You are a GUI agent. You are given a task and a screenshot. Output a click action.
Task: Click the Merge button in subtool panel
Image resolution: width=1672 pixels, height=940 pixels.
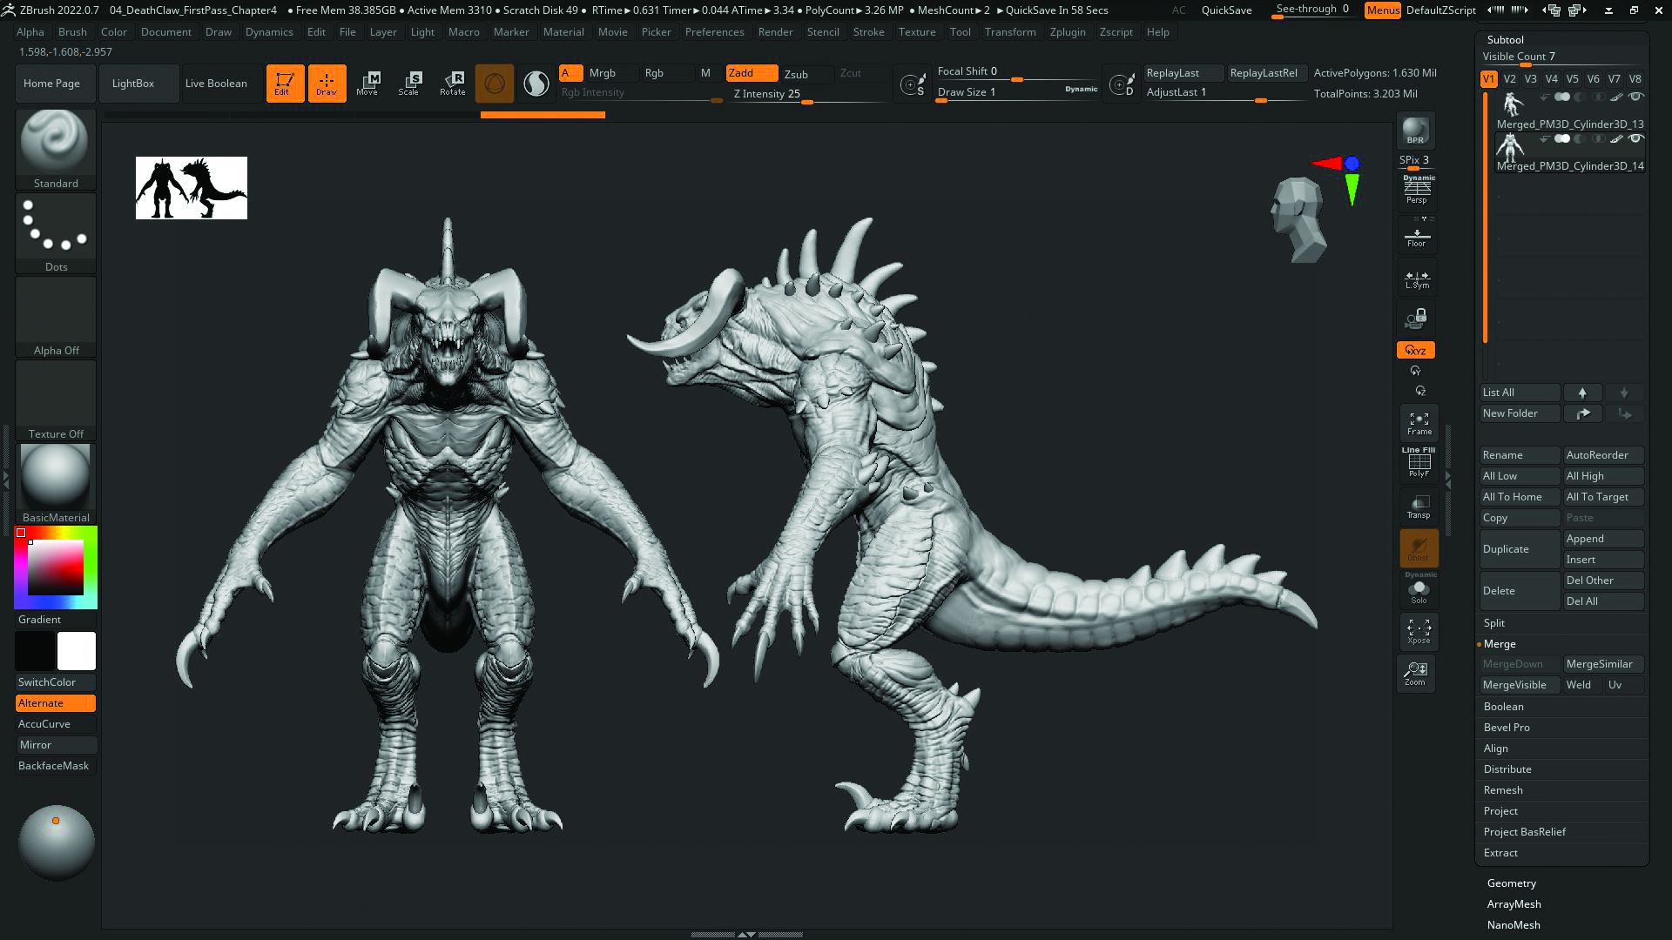1500,644
